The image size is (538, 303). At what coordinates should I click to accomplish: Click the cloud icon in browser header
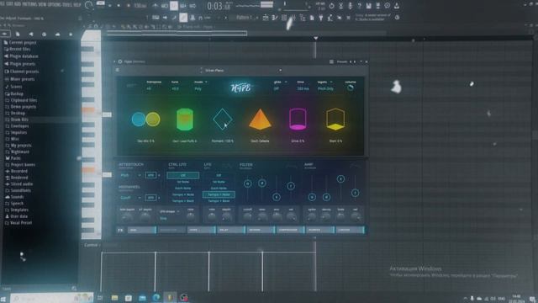tap(57, 34)
